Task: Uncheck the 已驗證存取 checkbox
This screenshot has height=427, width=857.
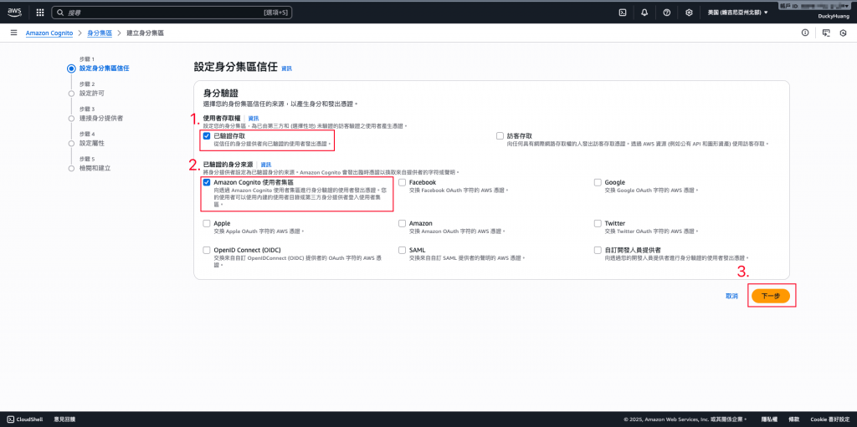Action: pyautogui.click(x=207, y=136)
